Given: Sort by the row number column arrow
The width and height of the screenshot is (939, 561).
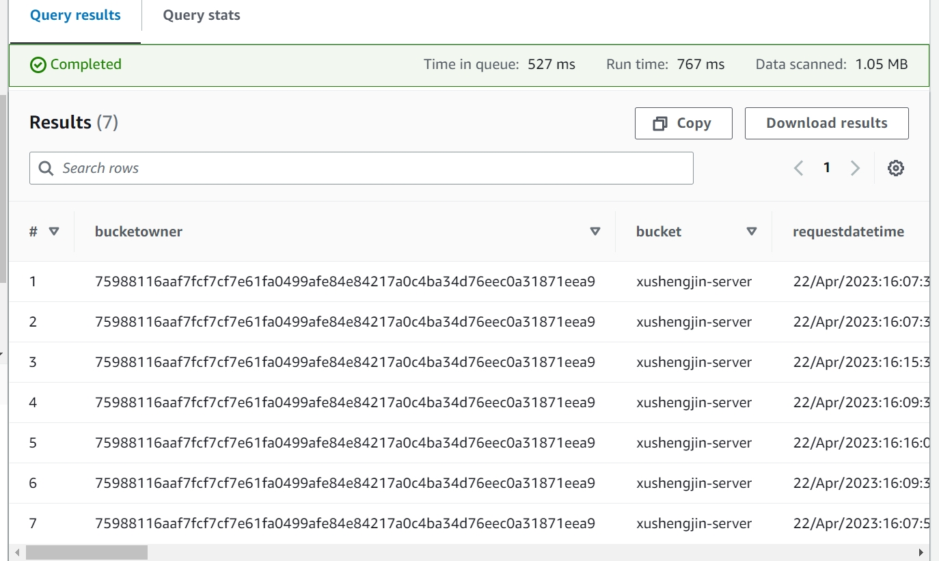Looking at the screenshot, I should (54, 232).
